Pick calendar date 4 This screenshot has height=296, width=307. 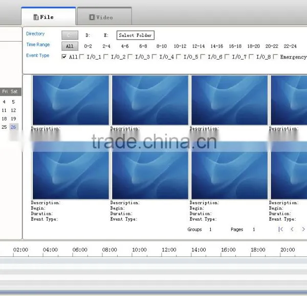point(4,102)
